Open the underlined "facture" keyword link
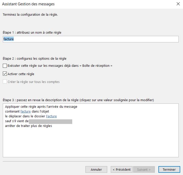Image resolution: width=183 pixels, height=175 pixels. point(26,112)
